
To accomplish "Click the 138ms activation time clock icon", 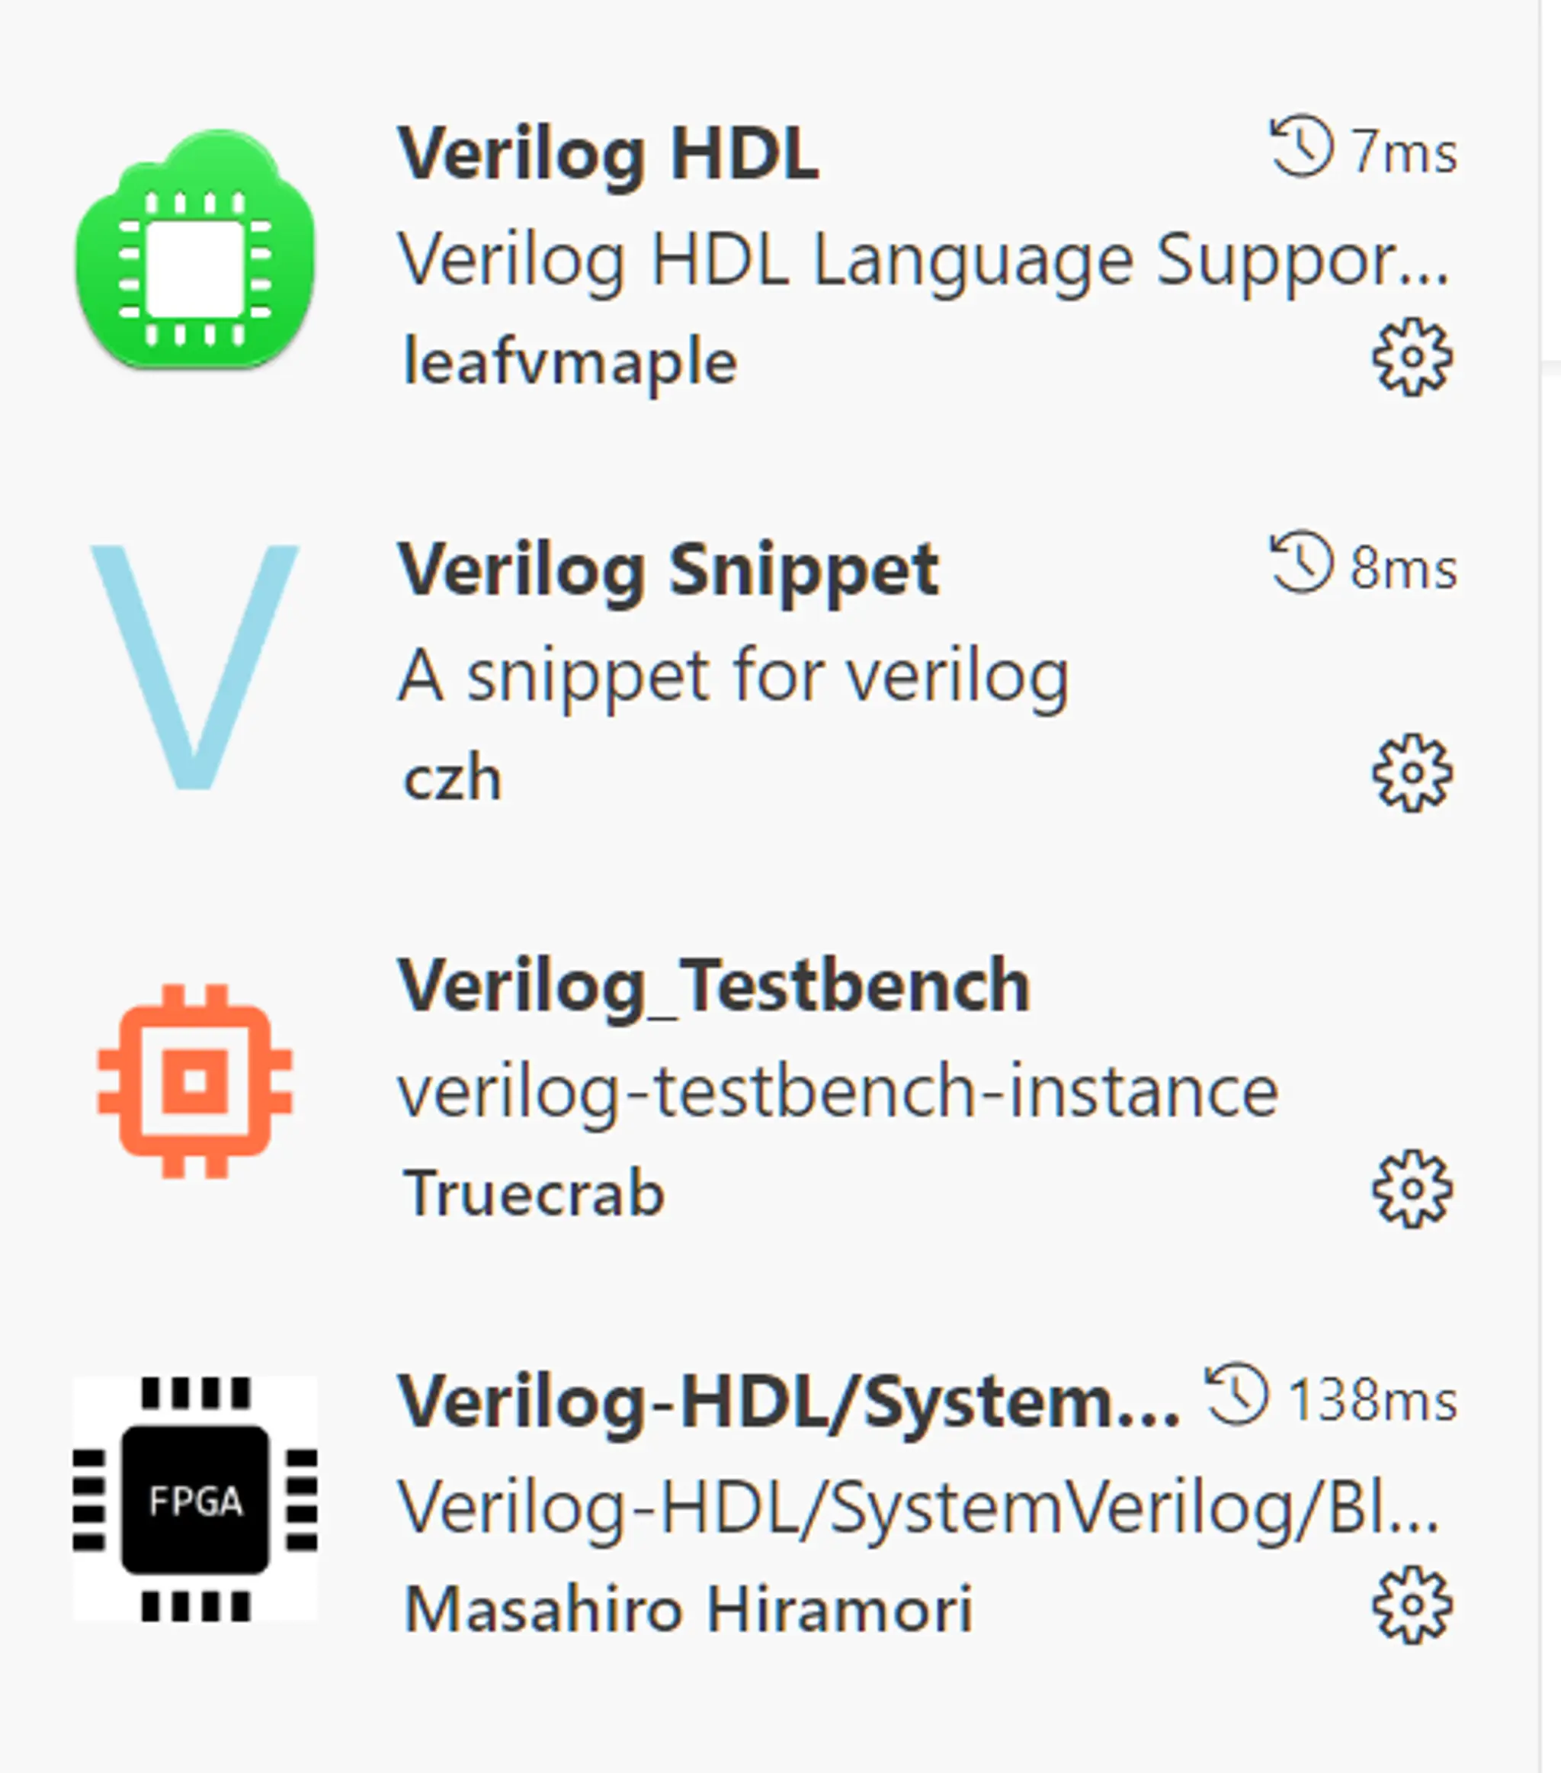I will pos(1236,1393).
